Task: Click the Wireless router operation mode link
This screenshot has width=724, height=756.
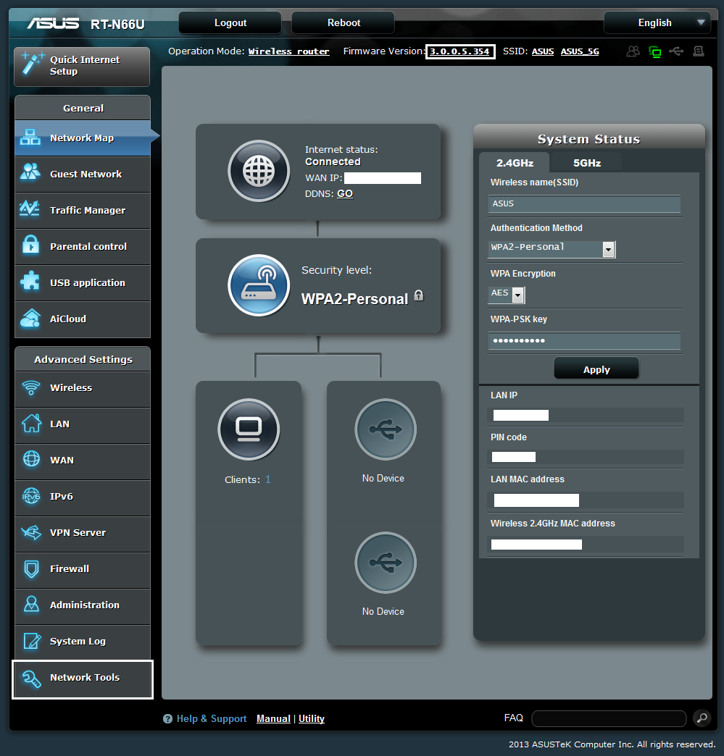Action: point(288,51)
